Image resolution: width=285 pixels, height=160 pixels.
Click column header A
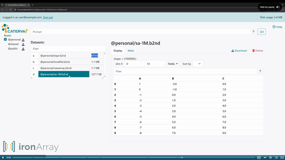(x=140, y=79)
